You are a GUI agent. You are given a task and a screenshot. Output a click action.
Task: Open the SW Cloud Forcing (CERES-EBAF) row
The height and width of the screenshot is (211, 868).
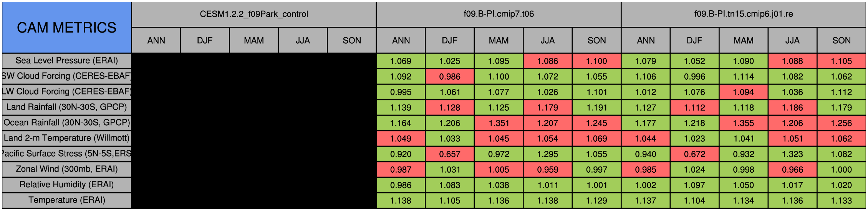tap(66, 76)
